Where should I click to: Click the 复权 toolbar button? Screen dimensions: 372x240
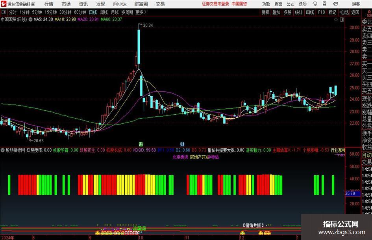pyautogui.click(x=265, y=12)
